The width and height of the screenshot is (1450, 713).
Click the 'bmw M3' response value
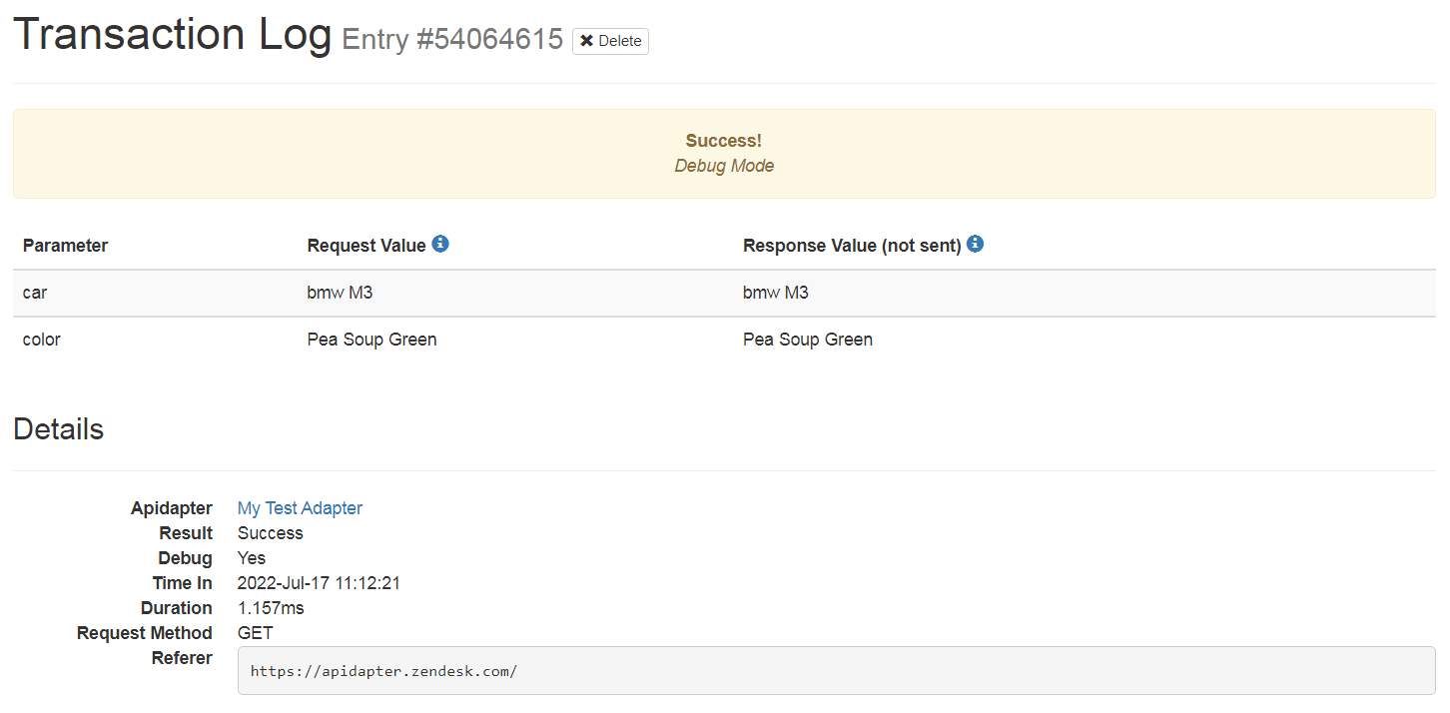pyautogui.click(x=776, y=294)
